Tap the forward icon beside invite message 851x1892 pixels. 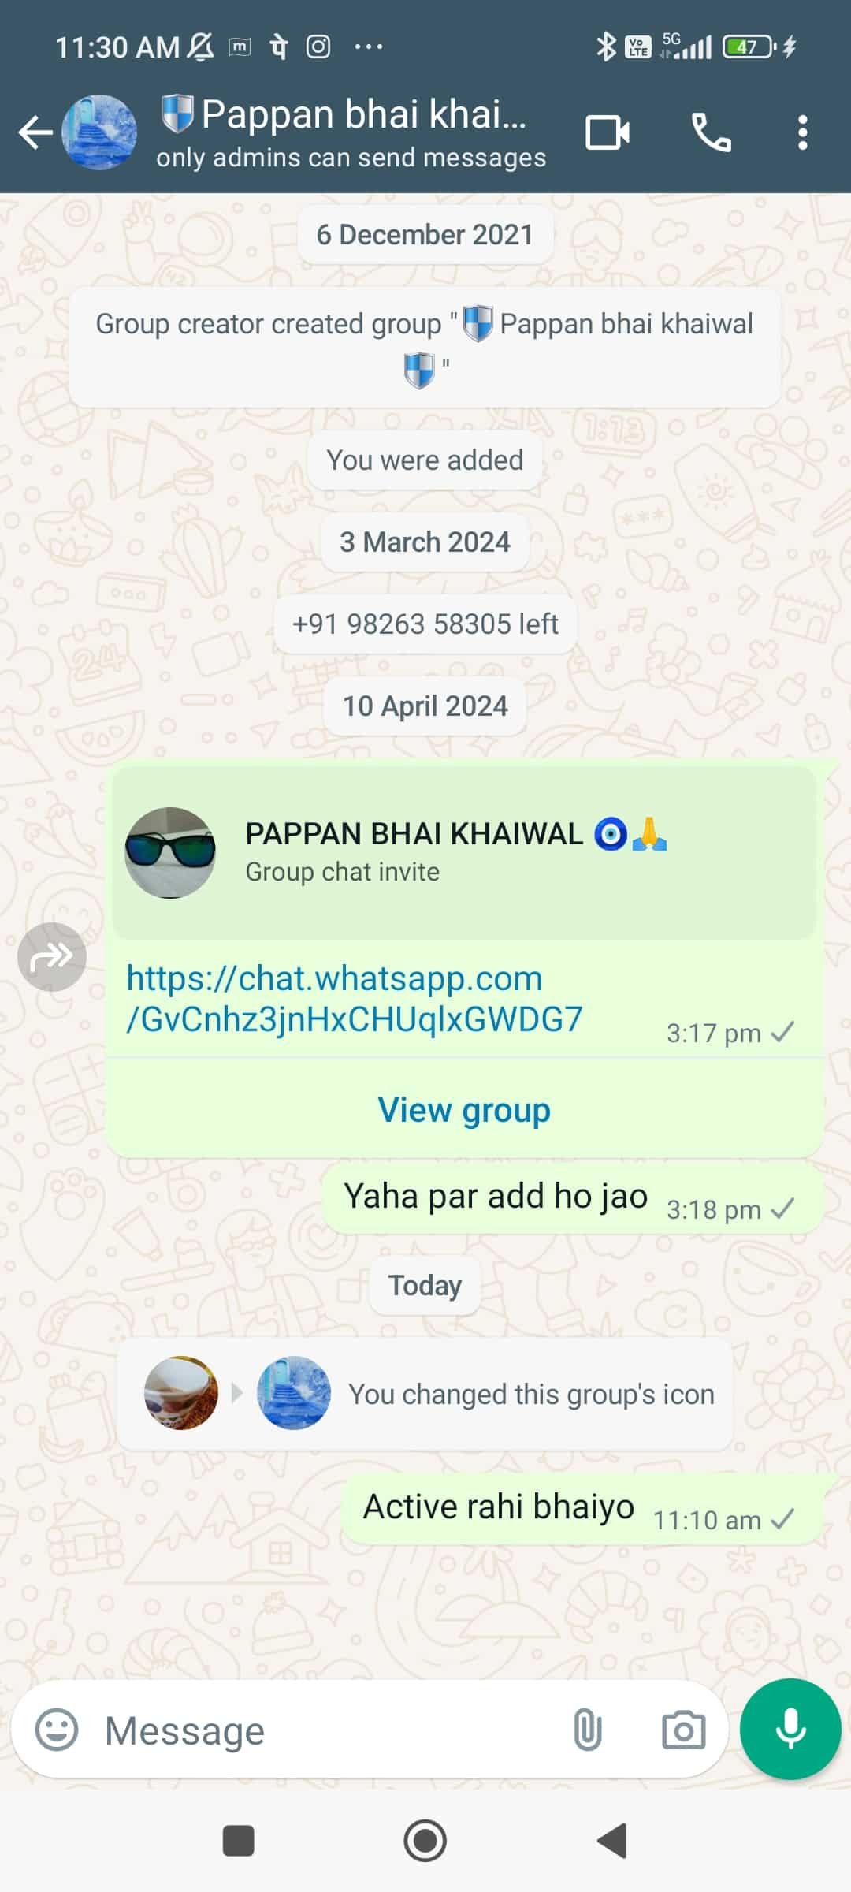52,957
